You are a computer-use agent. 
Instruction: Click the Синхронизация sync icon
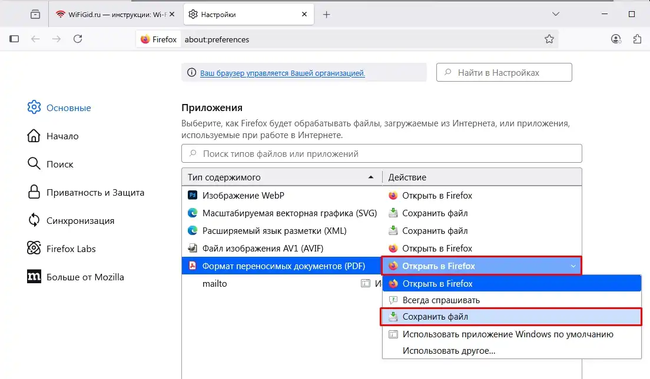(34, 220)
